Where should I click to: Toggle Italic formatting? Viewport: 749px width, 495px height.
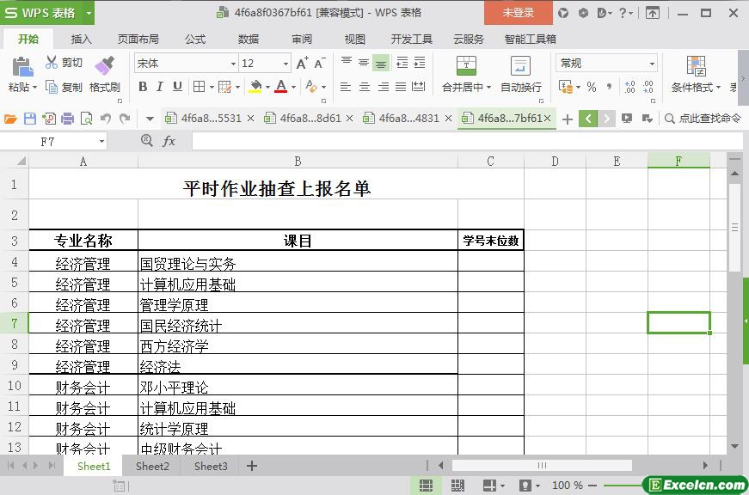[x=160, y=87]
